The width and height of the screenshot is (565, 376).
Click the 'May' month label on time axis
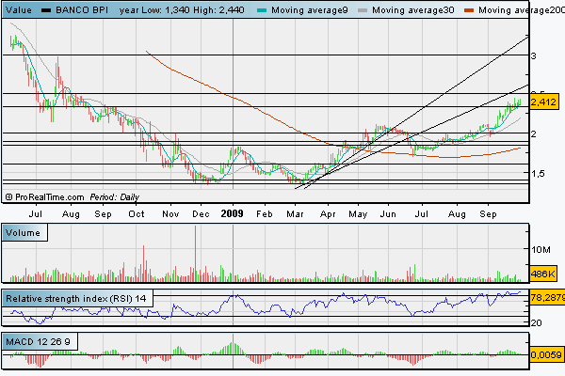coord(358,214)
